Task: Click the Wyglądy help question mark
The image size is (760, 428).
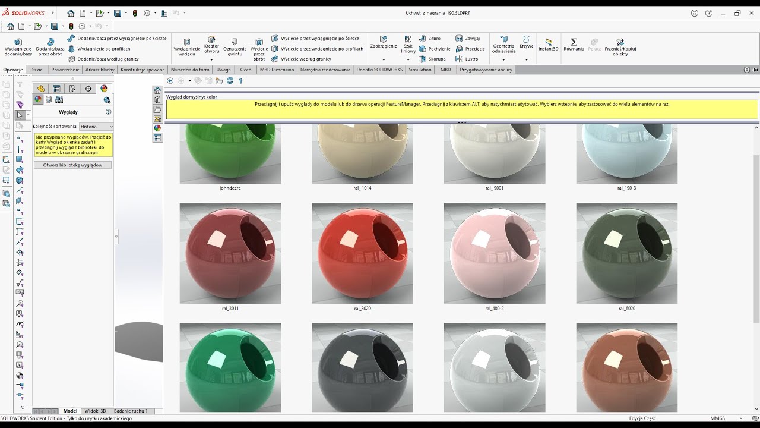Action: 108,112
